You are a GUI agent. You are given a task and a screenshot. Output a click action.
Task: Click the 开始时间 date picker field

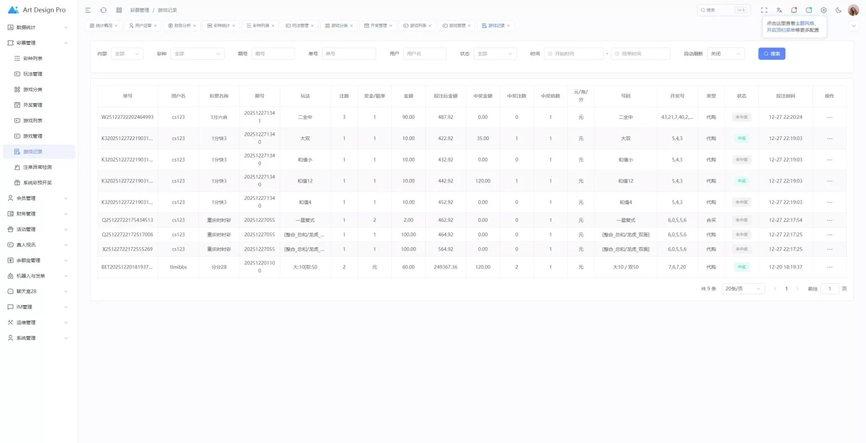pyautogui.click(x=574, y=53)
